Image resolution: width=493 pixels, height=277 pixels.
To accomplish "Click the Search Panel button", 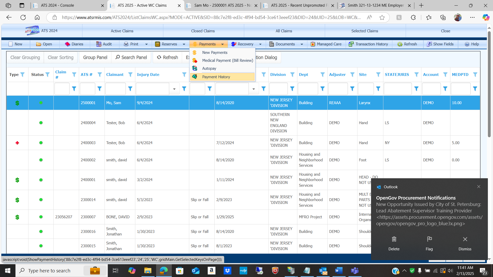I will [131, 57].
